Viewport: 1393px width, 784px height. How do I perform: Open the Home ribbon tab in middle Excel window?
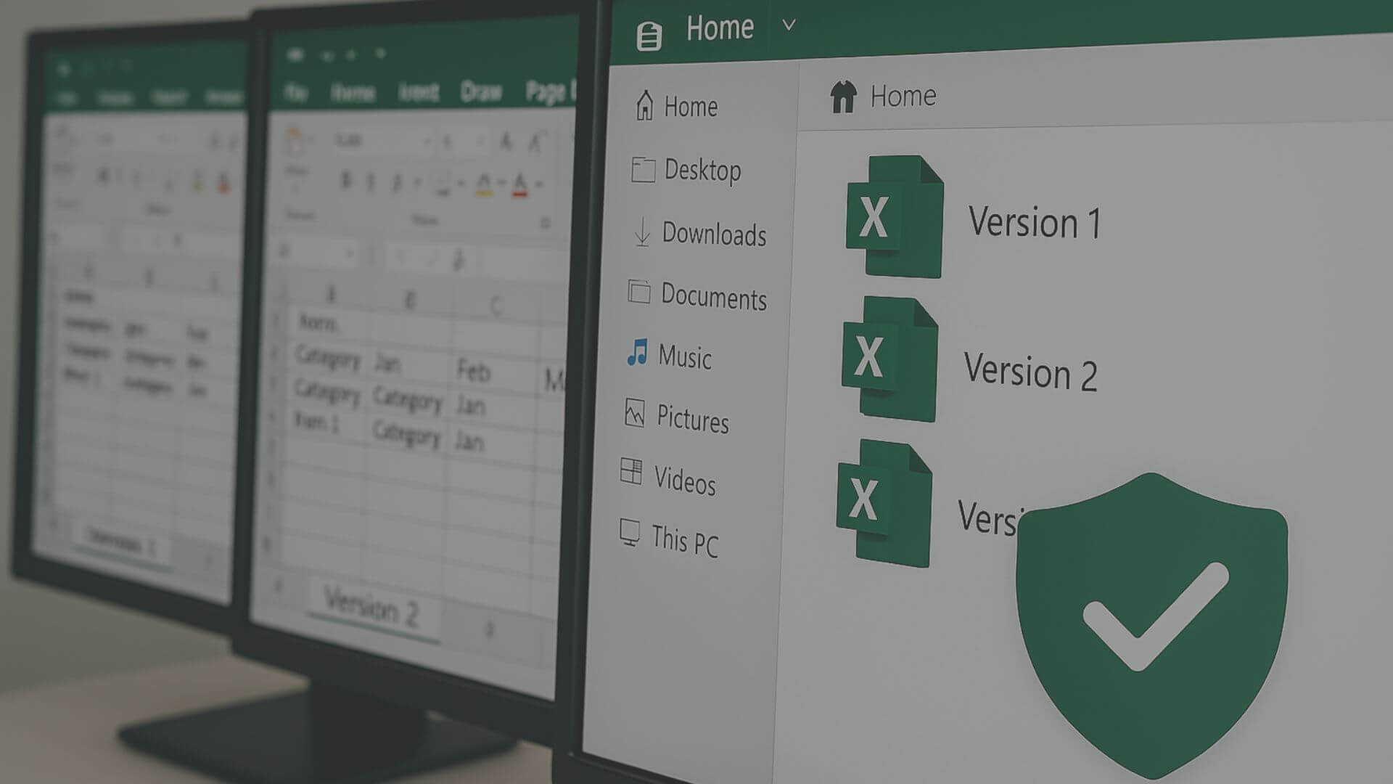[x=353, y=92]
